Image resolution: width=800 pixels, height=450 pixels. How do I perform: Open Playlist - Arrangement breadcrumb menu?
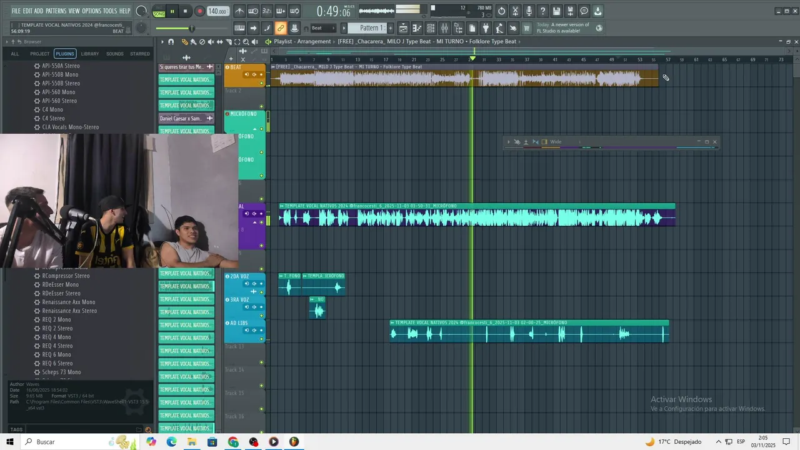(x=302, y=42)
